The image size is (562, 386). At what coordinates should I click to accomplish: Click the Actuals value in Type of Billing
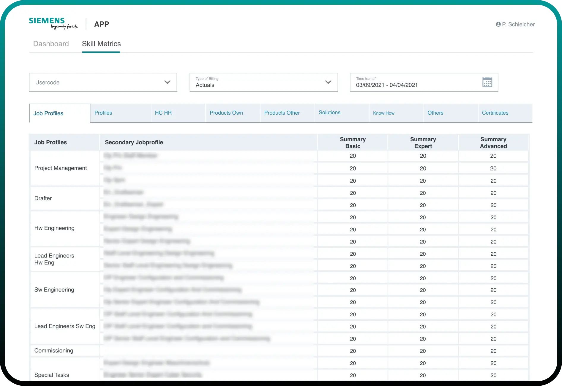click(205, 85)
